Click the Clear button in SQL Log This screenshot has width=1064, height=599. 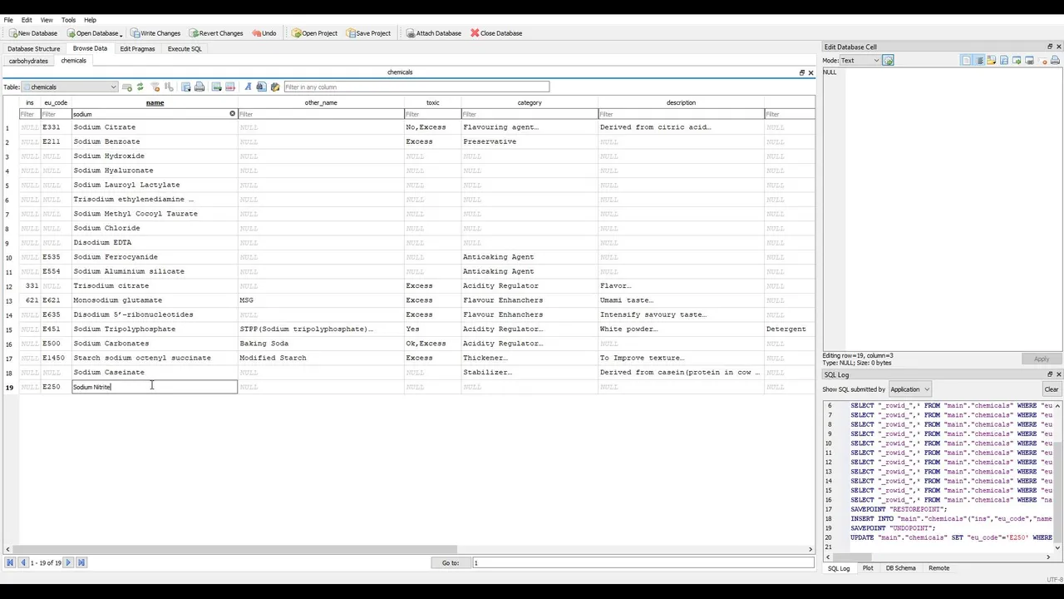(x=1052, y=389)
